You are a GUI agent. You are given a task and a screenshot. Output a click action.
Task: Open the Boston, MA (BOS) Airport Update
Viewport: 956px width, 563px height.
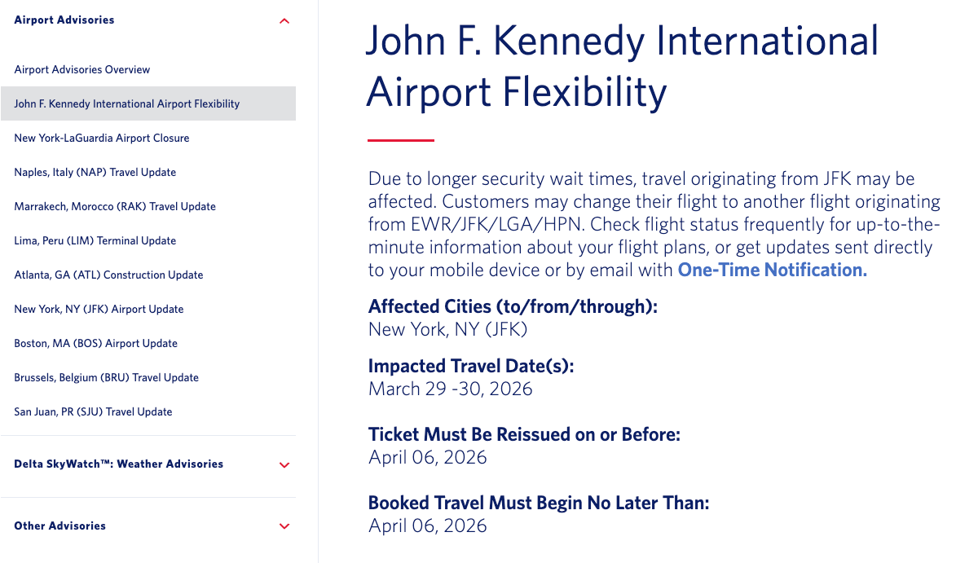pyautogui.click(x=94, y=343)
